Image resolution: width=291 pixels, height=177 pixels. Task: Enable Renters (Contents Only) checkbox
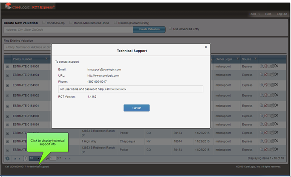pyautogui.click(x=115, y=23)
